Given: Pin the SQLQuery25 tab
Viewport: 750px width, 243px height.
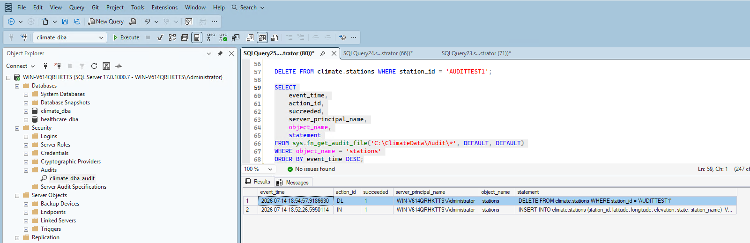Looking at the screenshot, I should click(323, 53).
